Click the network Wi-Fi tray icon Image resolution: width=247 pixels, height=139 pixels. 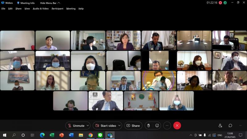click(210, 135)
